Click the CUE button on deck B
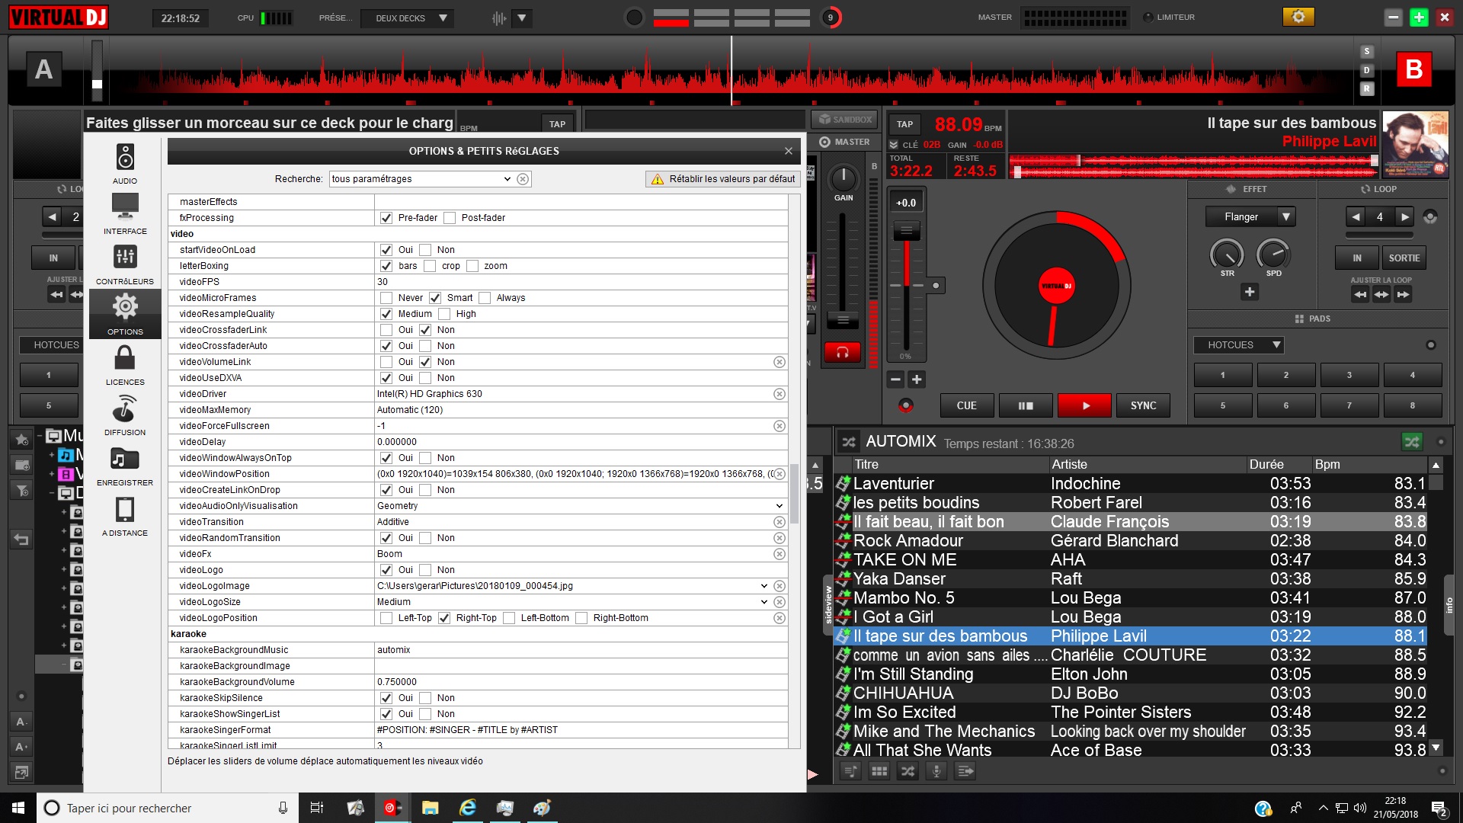The height and width of the screenshot is (823, 1463). click(966, 405)
